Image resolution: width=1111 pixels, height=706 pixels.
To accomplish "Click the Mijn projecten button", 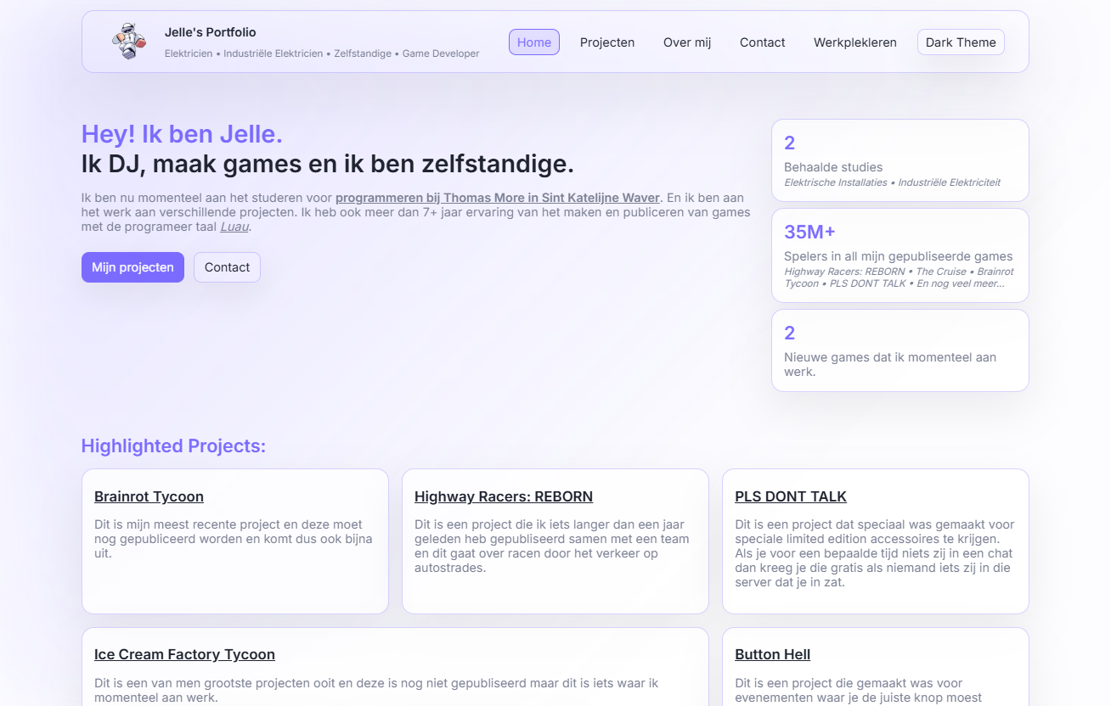I will point(133,267).
